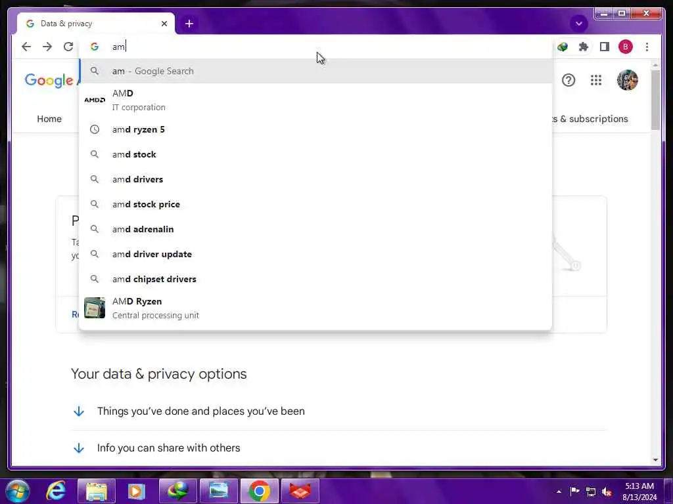Click the 'Your data & privacy options' heading
This screenshot has width=673, height=504.
[159, 373]
